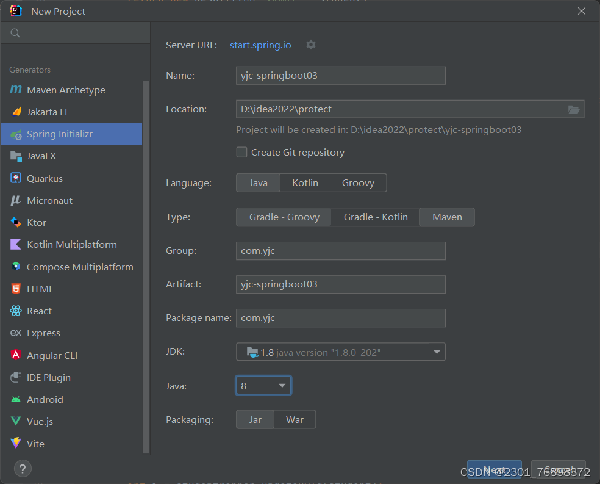This screenshot has height=484, width=600.
Task: Select IDE Plugin generator
Action: pyautogui.click(x=71, y=378)
